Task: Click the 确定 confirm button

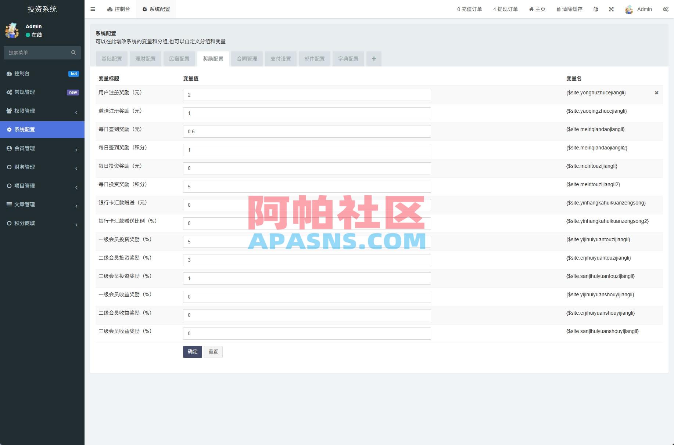Action: (192, 351)
